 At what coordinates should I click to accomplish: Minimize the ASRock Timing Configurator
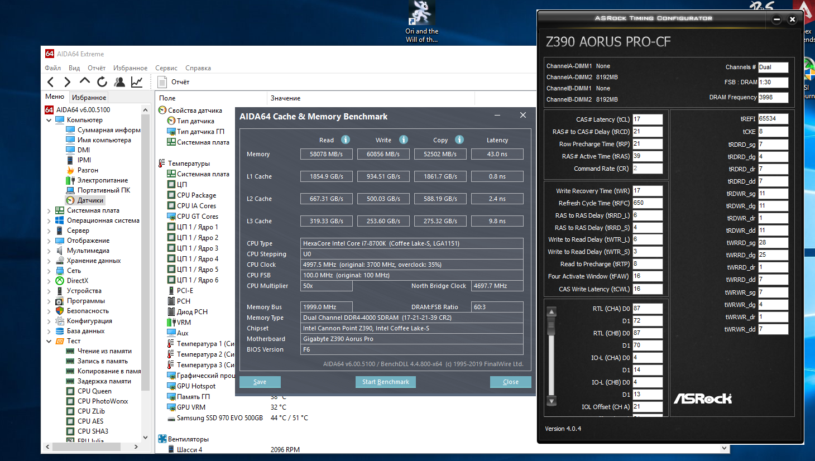[x=776, y=19]
